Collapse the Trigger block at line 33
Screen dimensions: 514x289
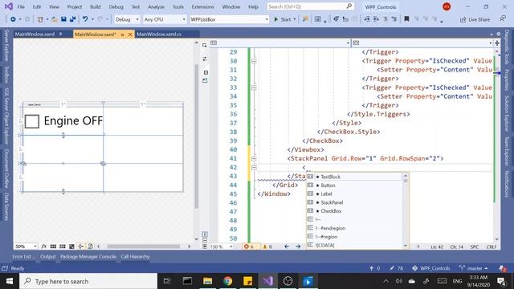(254, 88)
